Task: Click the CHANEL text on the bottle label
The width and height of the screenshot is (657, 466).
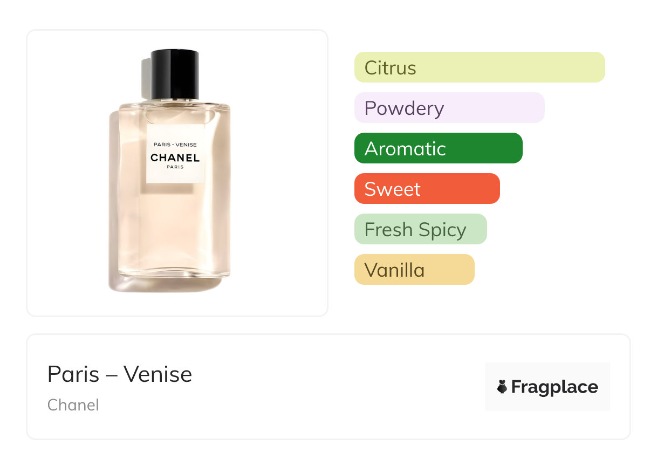Action: click(175, 158)
